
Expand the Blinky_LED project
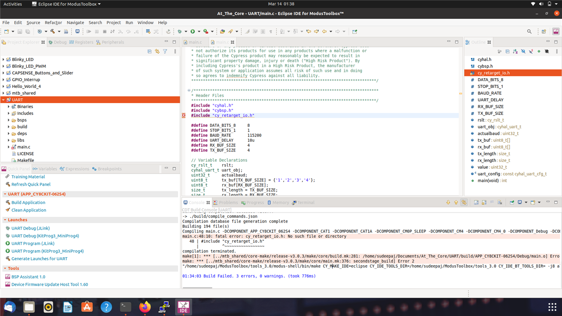[4, 59]
